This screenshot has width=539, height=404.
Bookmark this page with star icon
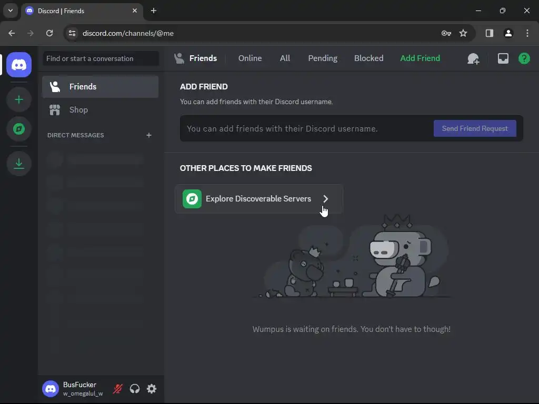click(463, 33)
